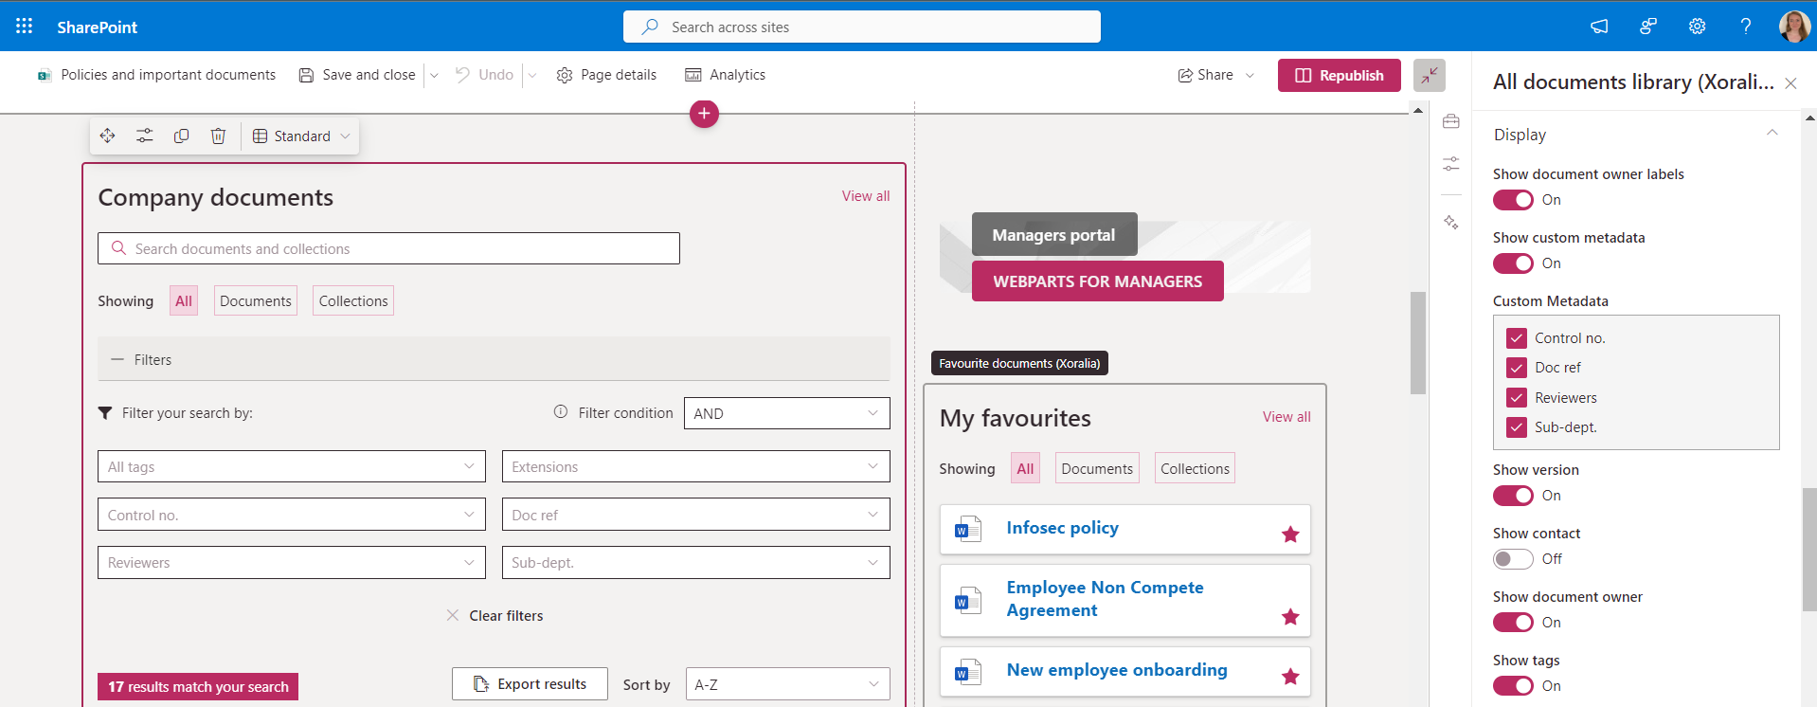This screenshot has height=707, width=1817.
Task: Turn off the Show version toggle
Action: pos(1513,496)
